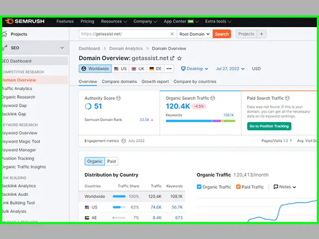This screenshot has width=319, height=239.
Task: Open Root Domain scope dropdown
Action: (x=195, y=34)
